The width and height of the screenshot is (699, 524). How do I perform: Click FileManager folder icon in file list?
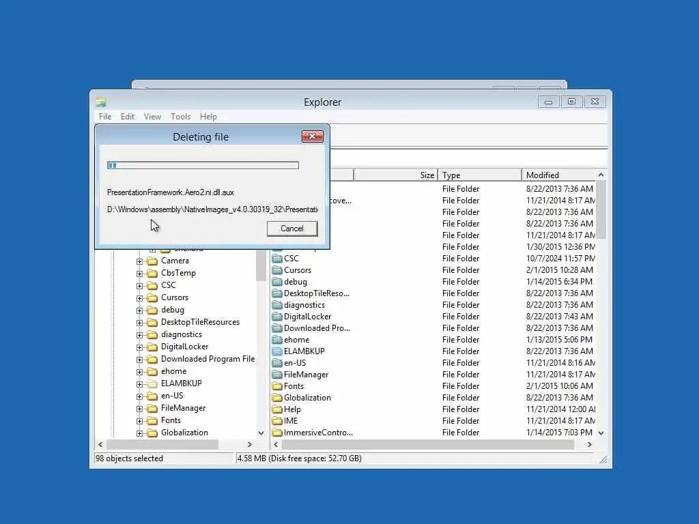[277, 375]
